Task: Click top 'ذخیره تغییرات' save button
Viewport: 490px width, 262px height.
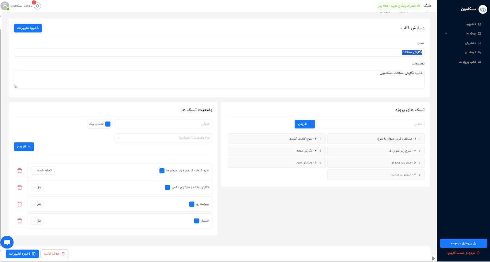Action: [x=28, y=28]
